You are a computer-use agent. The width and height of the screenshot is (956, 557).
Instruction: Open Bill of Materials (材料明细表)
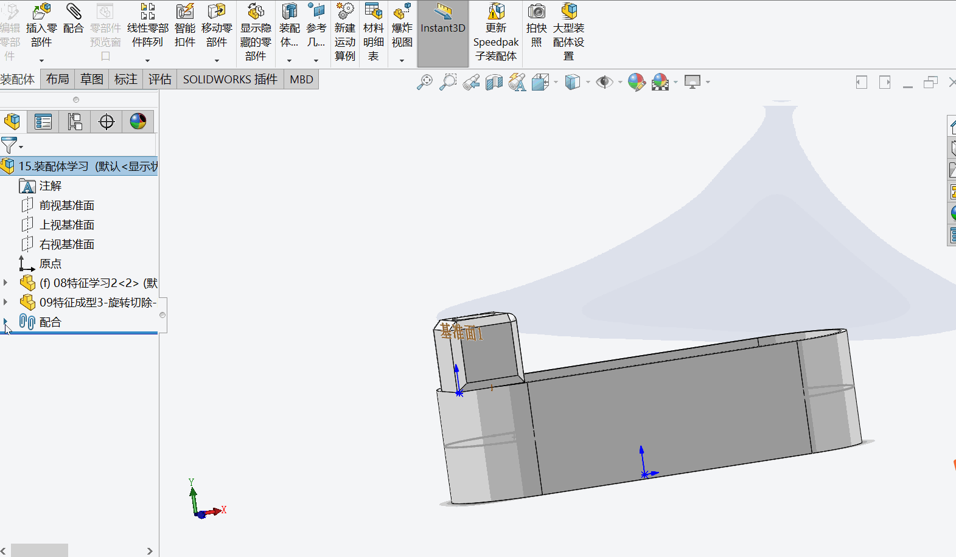tap(373, 32)
